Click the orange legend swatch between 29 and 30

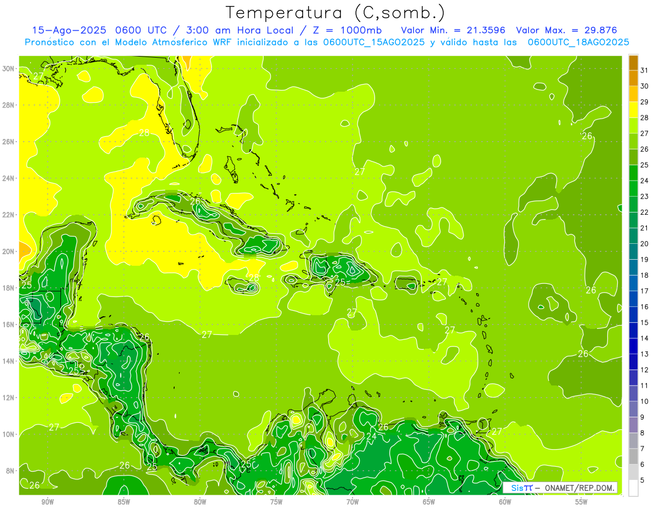(633, 94)
